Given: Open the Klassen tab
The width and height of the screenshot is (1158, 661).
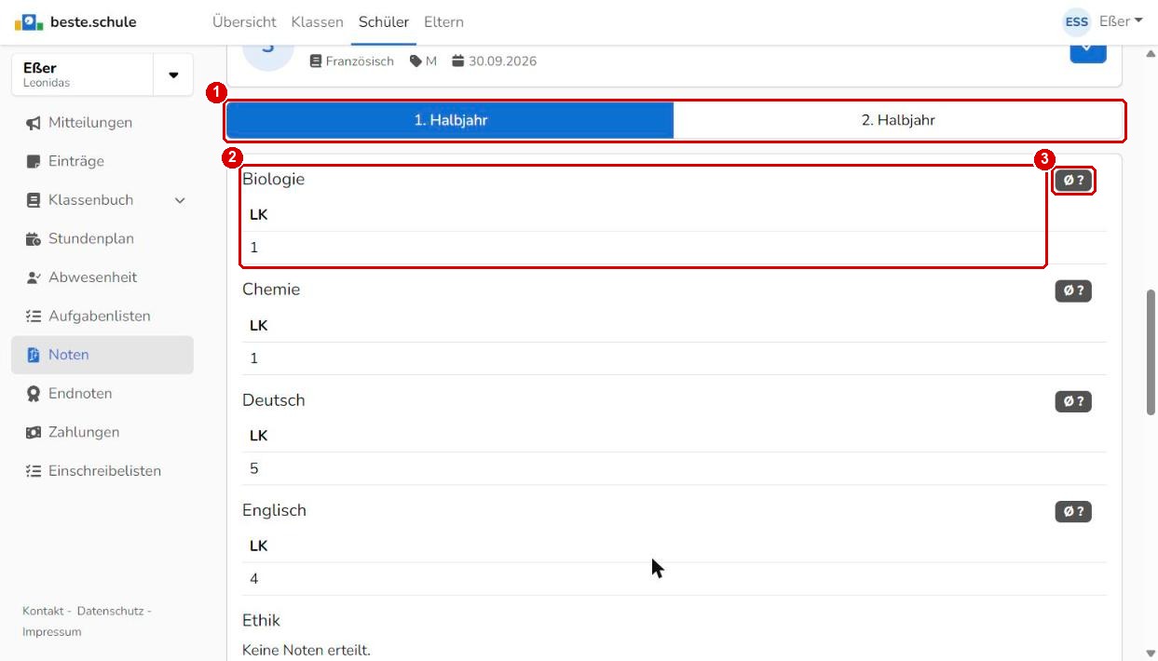Looking at the screenshot, I should (317, 21).
